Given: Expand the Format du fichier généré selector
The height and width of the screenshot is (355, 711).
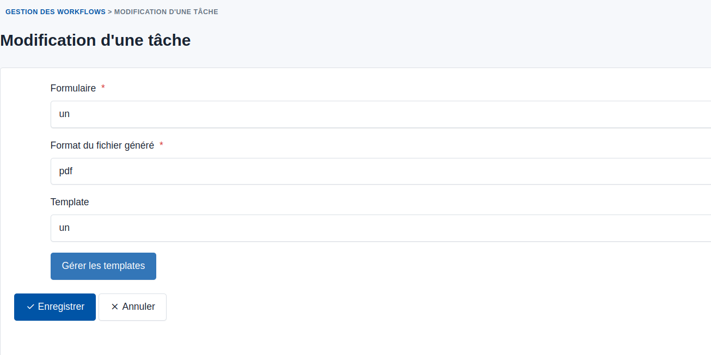Looking at the screenshot, I should click(381, 172).
